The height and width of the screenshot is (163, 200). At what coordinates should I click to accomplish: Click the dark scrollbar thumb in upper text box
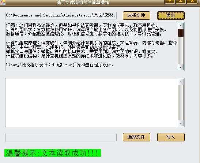181,33
